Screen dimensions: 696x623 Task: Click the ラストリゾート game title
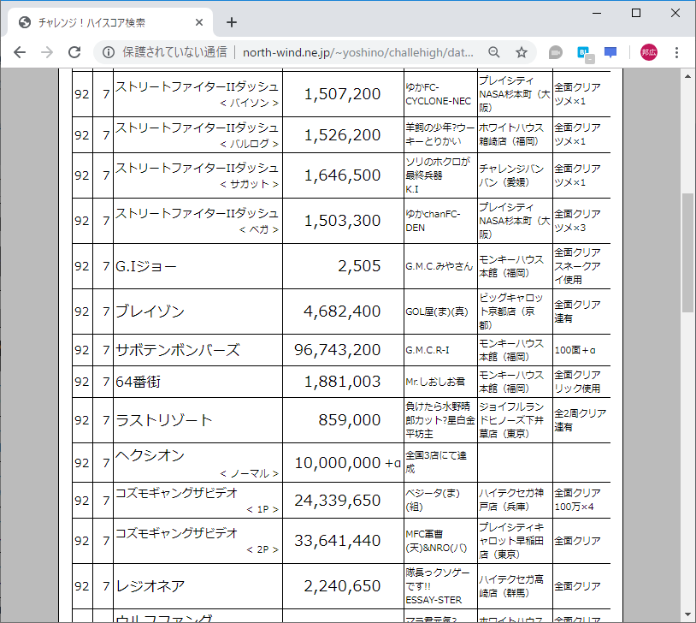coord(164,420)
